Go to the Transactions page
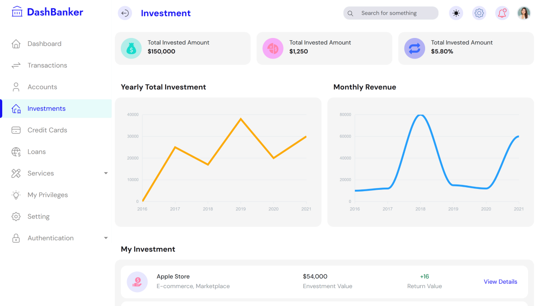Viewport: 537px width, 306px height. point(47,65)
